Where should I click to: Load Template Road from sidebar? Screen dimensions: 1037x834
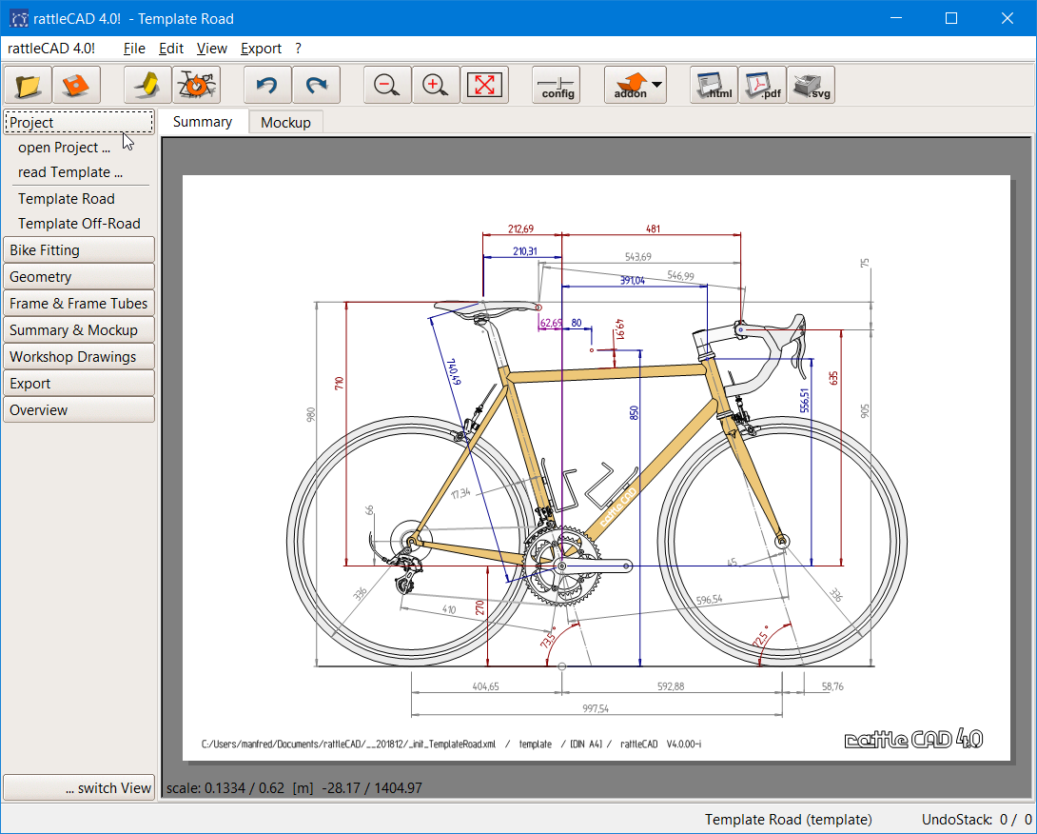tap(67, 199)
